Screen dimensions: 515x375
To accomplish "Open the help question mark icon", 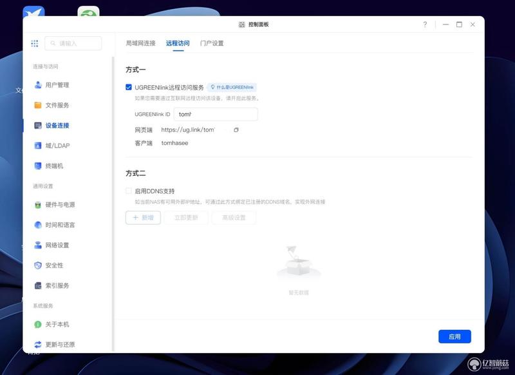I will click(425, 24).
